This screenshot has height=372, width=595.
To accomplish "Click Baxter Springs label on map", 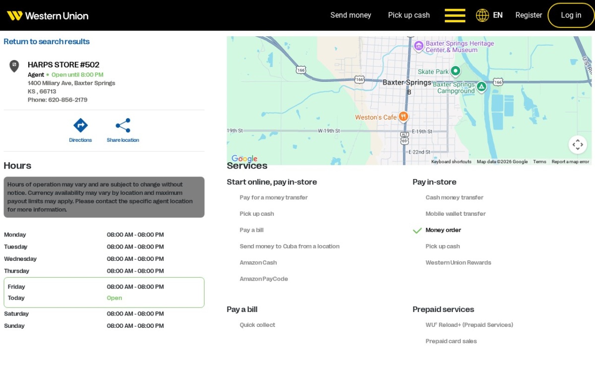I will (x=407, y=82).
